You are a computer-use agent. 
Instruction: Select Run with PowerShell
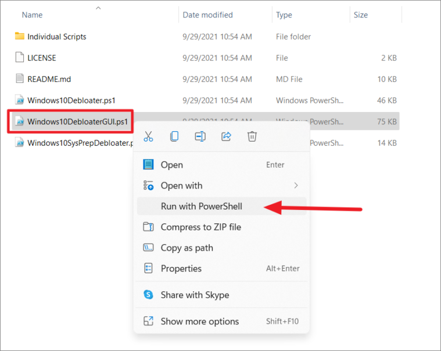click(x=221, y=206)
